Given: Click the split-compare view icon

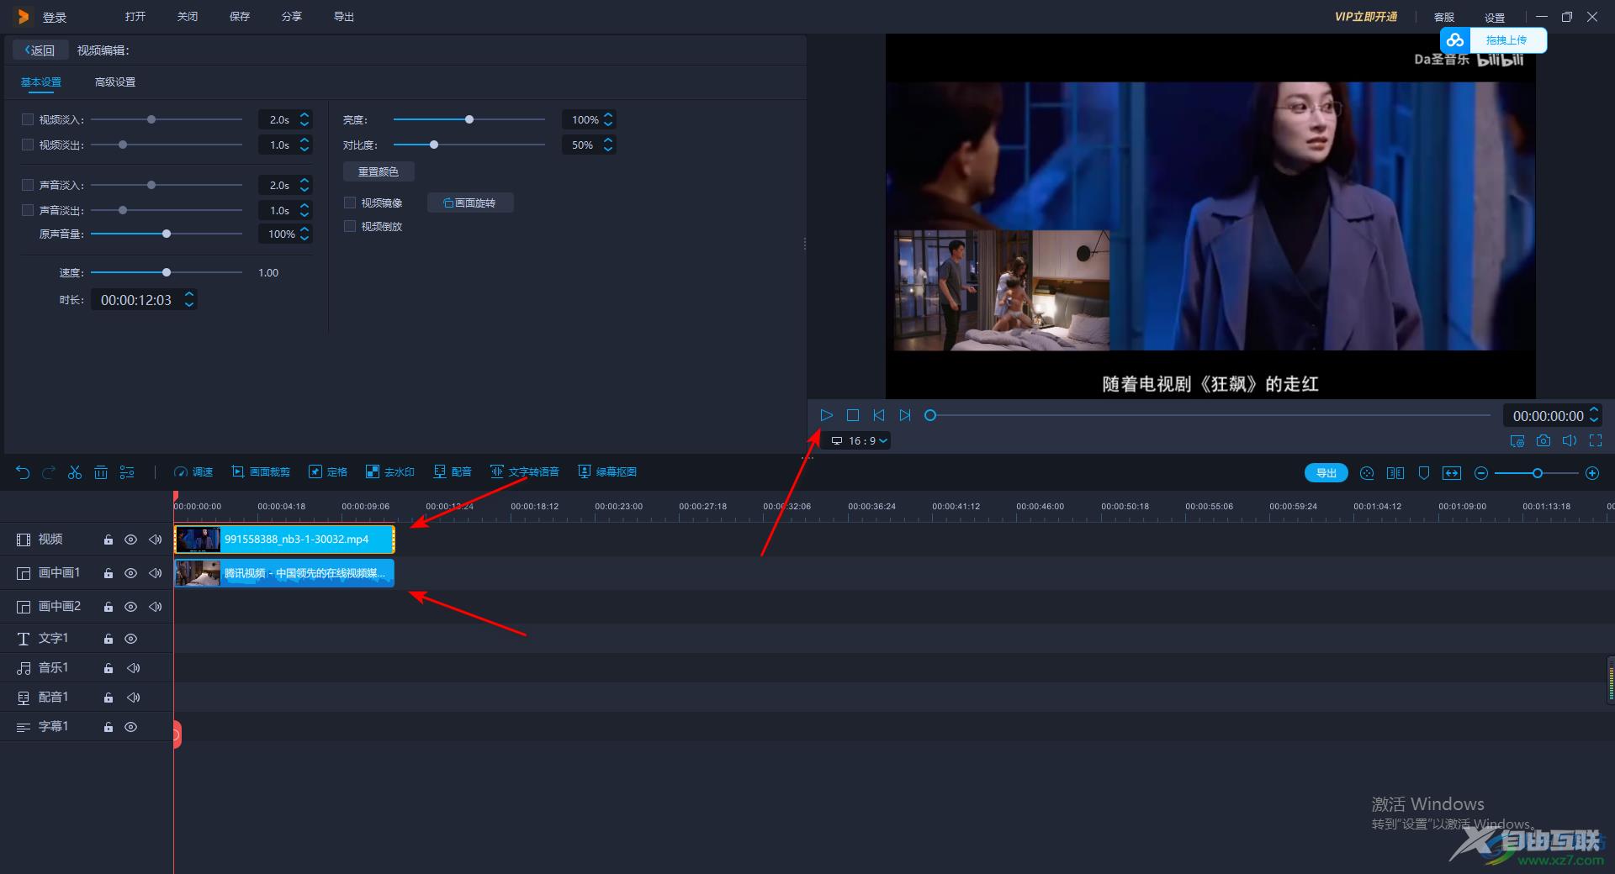Looking at the screenshot, I should (1395, 473).
